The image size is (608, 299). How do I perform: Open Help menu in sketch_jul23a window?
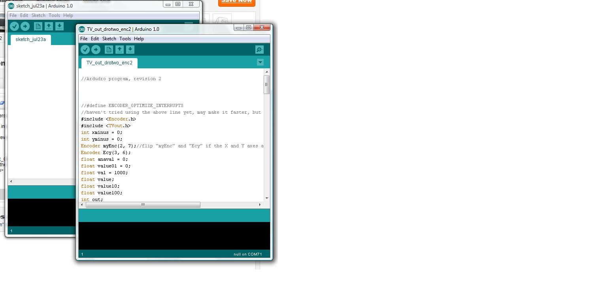pos(68,15)
